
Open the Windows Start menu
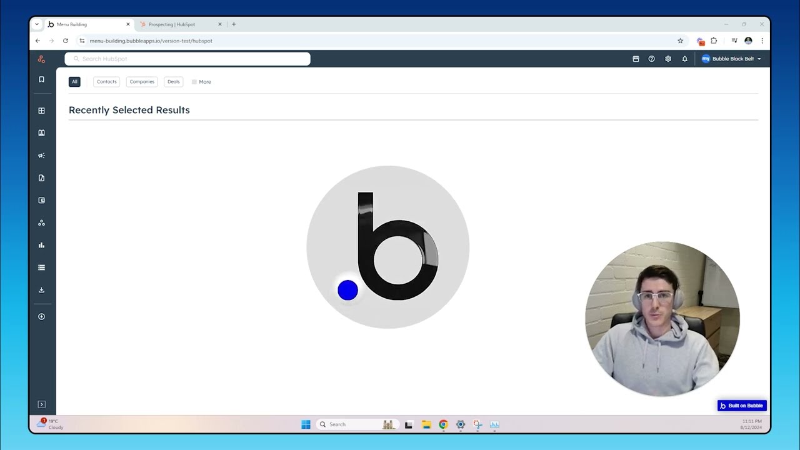tap(306, 424)
